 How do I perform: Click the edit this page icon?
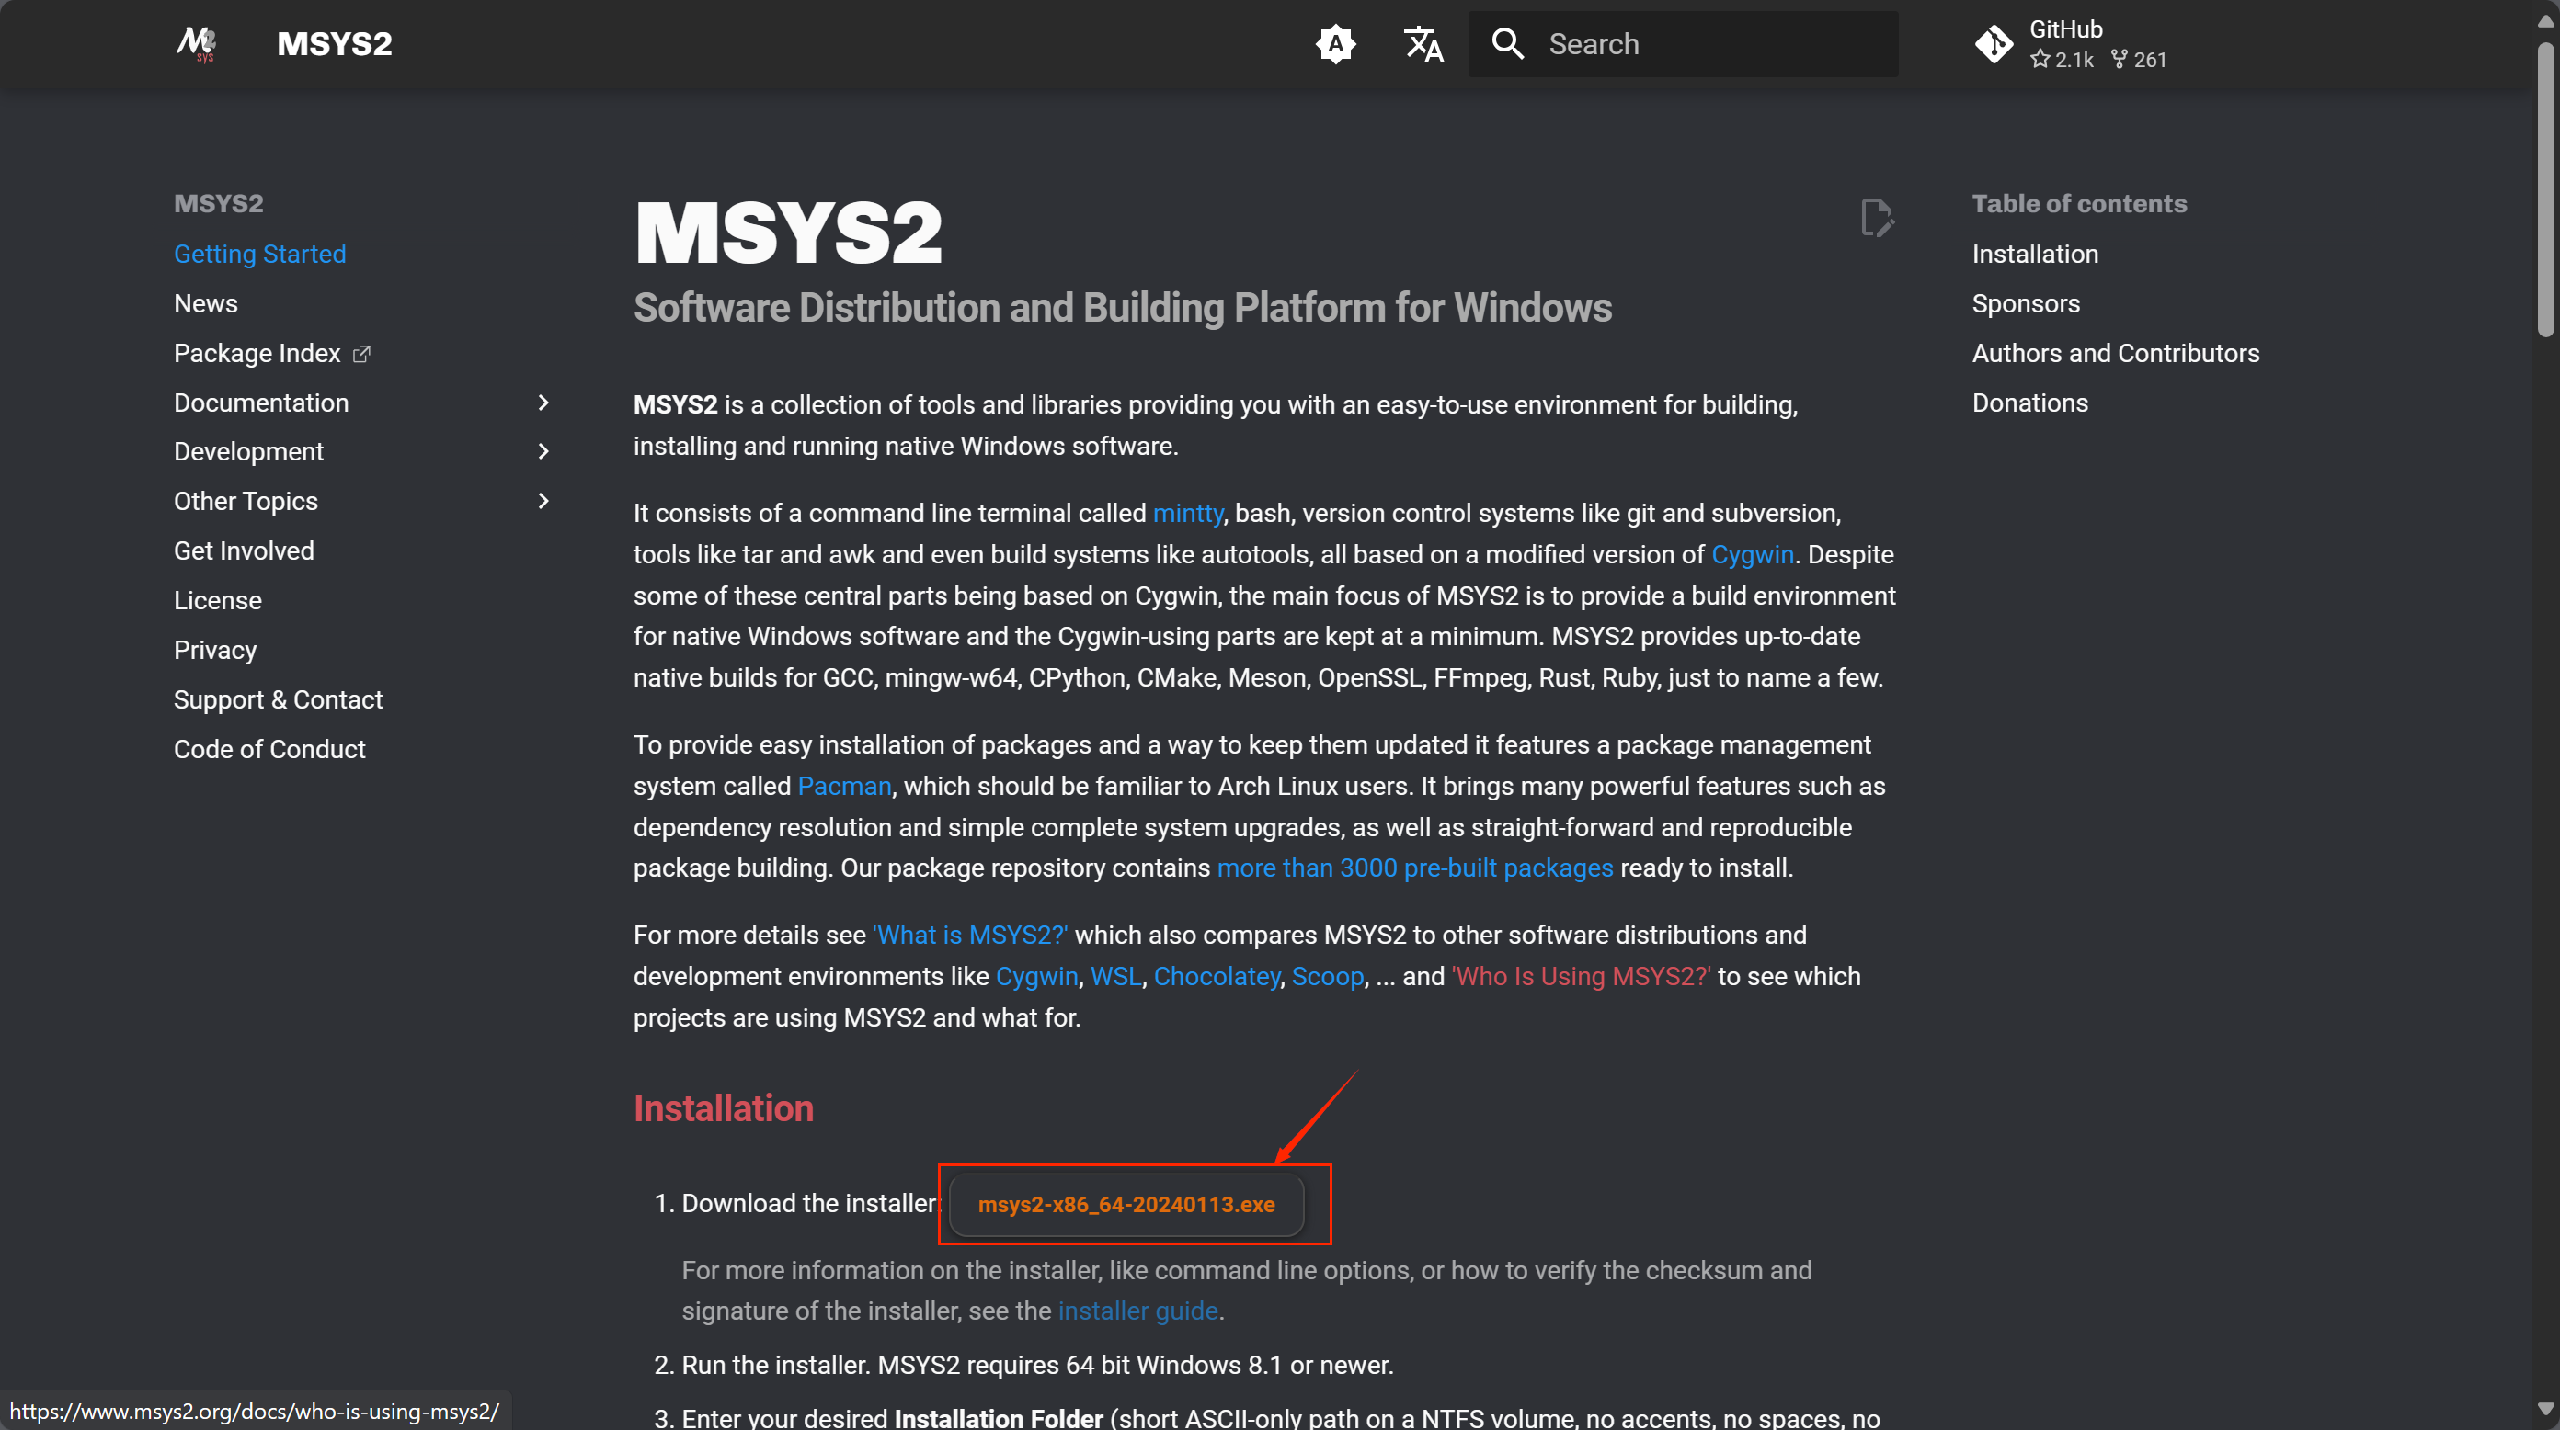click(1875, 218)
